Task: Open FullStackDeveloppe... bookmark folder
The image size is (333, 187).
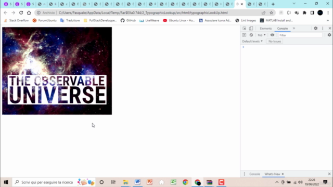Action: [100, 21]
